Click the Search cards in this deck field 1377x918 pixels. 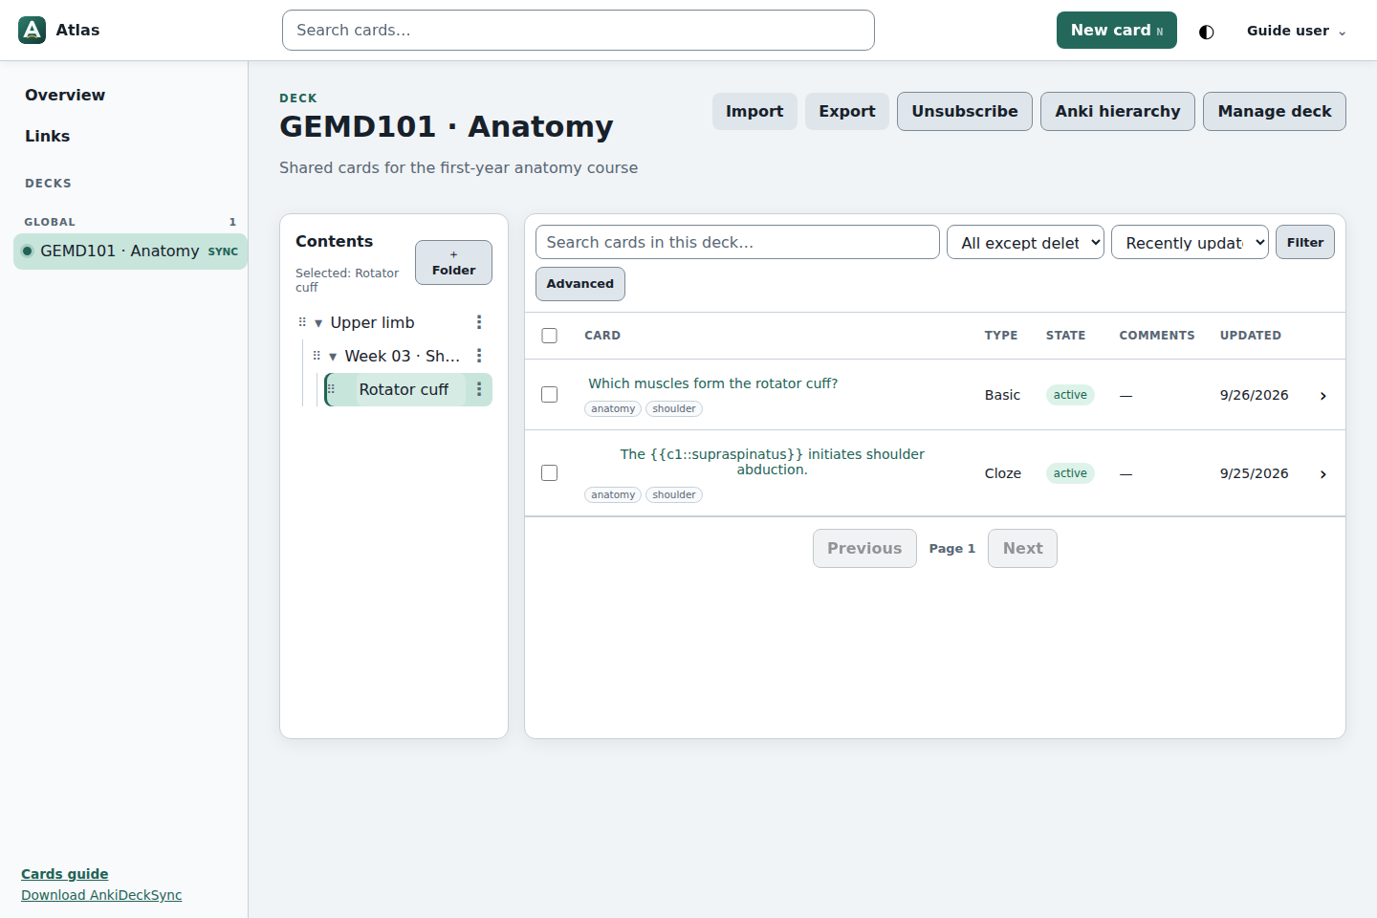(737, 242)
